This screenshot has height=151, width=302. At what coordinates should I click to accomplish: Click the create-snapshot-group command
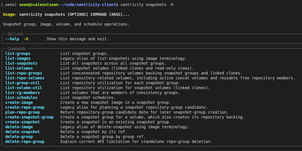coord(29,117)
